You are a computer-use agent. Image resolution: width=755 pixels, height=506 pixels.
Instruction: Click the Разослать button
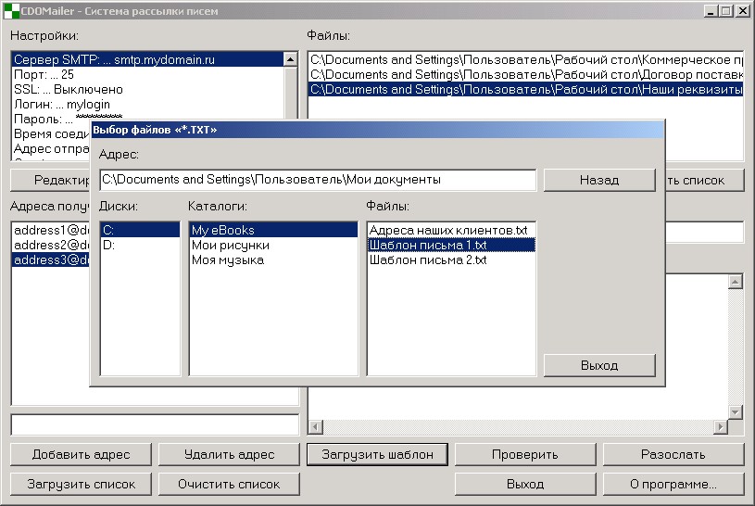tap(673, 454)
